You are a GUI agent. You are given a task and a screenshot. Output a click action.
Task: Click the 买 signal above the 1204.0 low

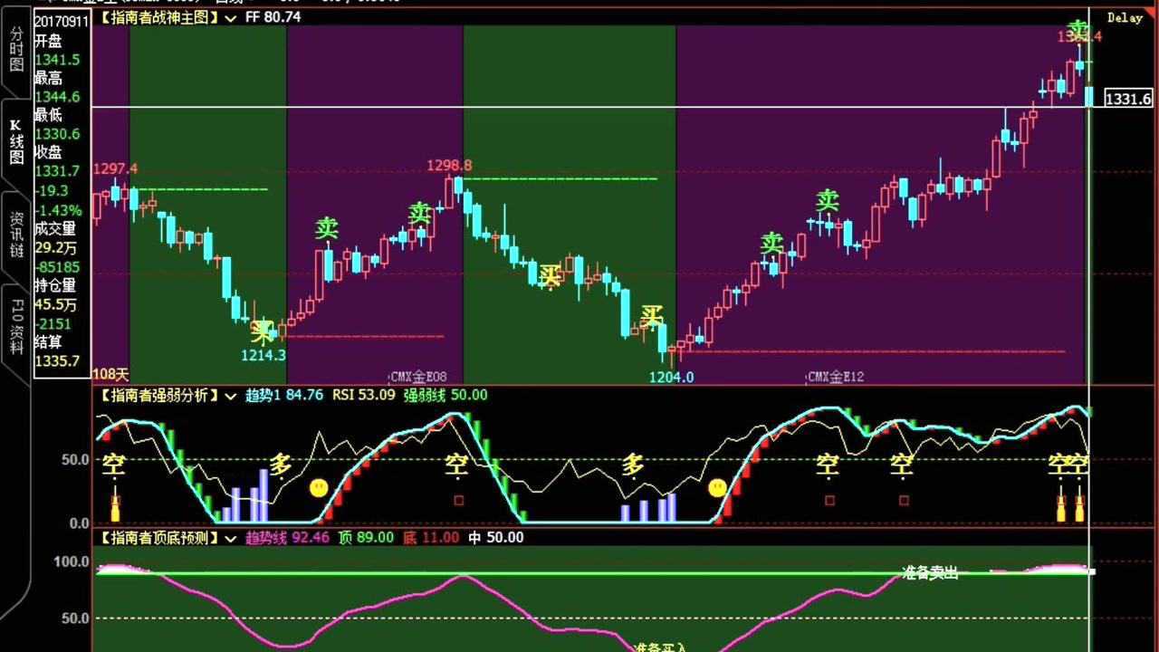(x=652, y=316)
